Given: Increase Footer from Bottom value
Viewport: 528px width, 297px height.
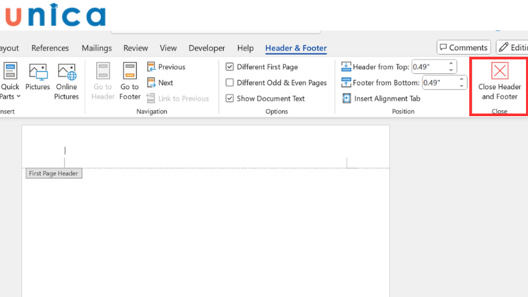Looking at the screenshot, I should tap(461, 79).
